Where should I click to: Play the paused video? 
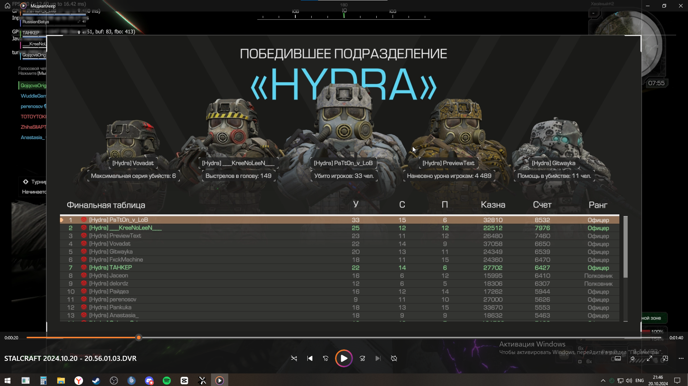pyautogui.click(x=344, y=358)
